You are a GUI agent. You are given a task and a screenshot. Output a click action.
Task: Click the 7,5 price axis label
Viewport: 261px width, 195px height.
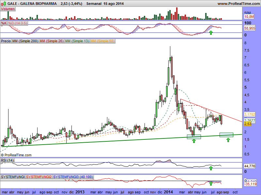coord(247,51)
